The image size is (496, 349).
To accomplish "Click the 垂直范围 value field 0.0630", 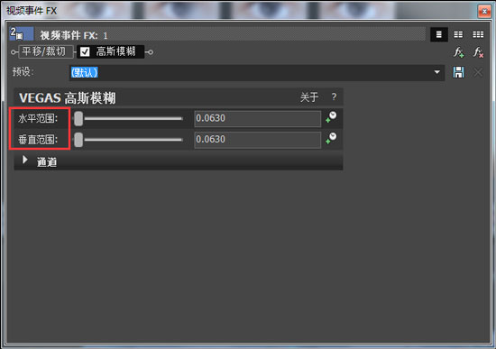I will (x=258, y=140).
